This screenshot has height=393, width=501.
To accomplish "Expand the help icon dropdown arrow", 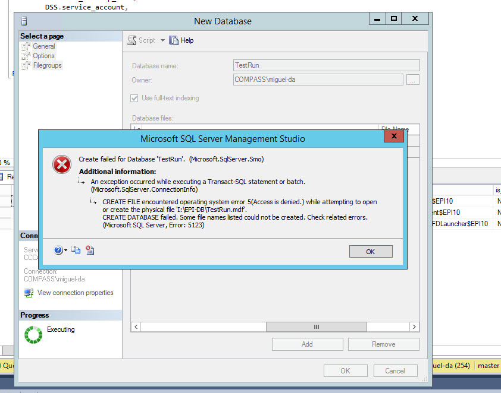I will point(65,250).
